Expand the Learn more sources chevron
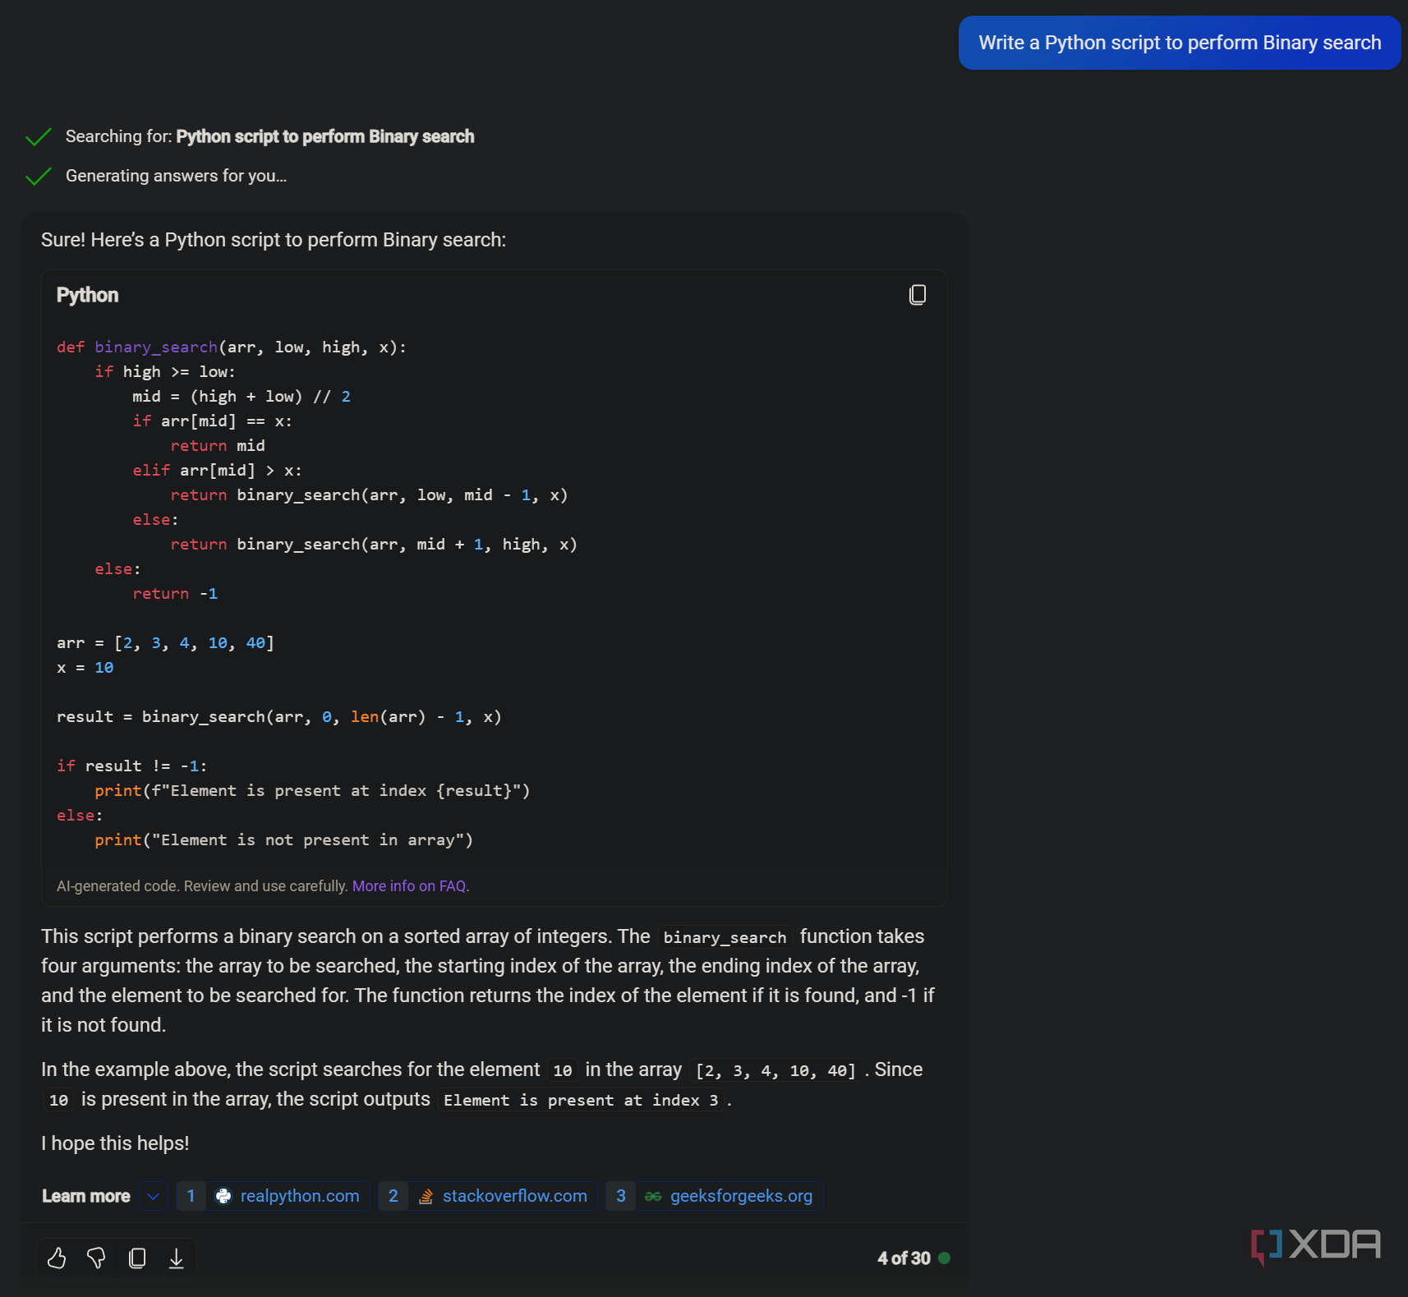The image size is (1408, 1297). click(x=154, y=1196)
